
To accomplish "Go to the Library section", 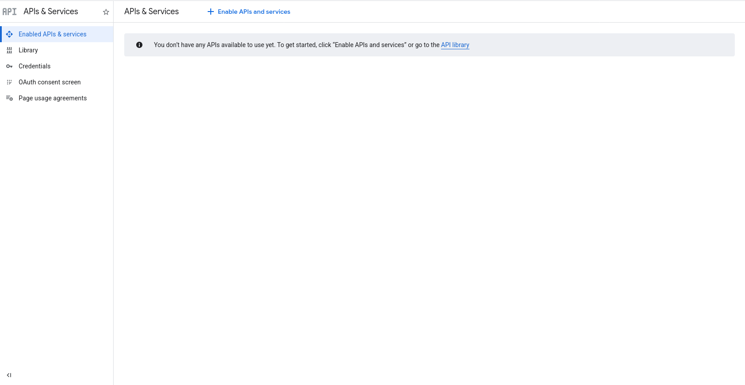I will 57,50.
